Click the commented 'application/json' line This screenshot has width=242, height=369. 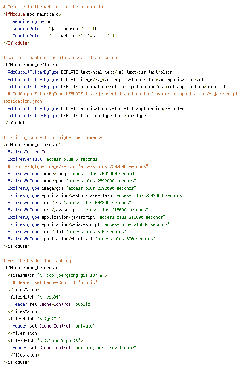click(23, 101)
